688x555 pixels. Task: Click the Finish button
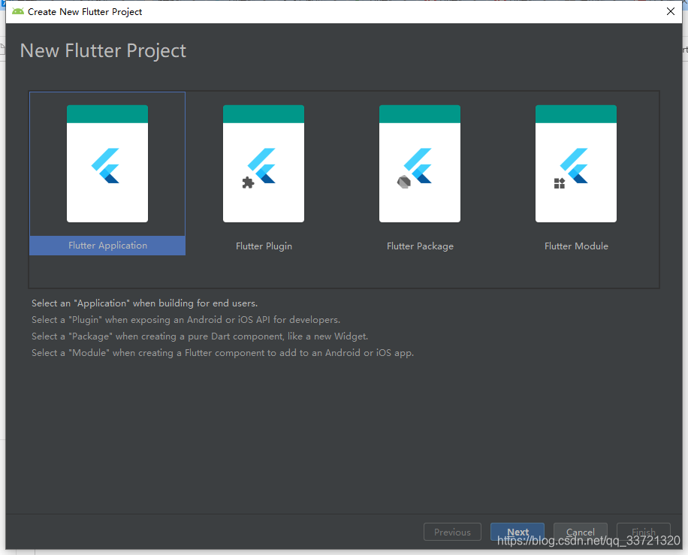coord(643,532)
